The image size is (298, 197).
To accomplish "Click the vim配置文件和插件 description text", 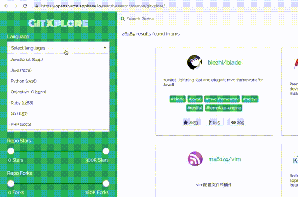I will tap(214, 184).
